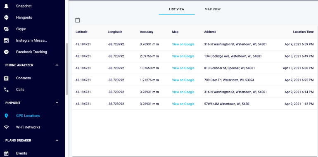Screen dimensions: 318x157
Task: Open the calendar date filter icon
Action: (78, 20)
